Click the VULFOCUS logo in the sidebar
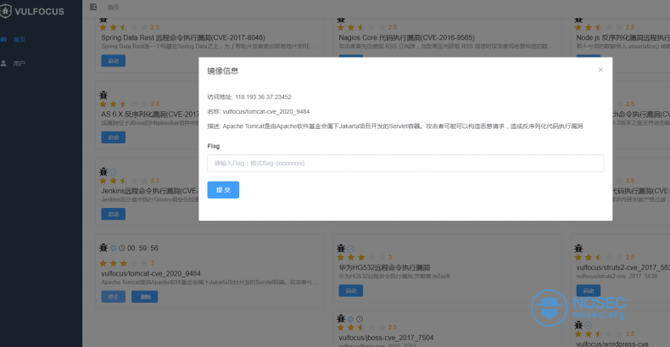The height and width of the screenshot is (347, 670). coord(32,12)
